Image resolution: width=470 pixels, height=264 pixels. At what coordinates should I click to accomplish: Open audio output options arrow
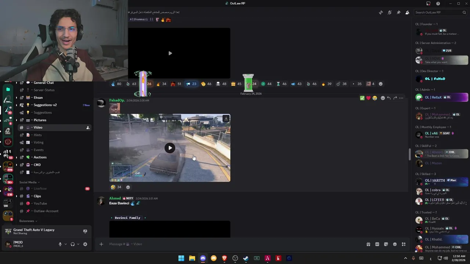click(x=78, y=244)
